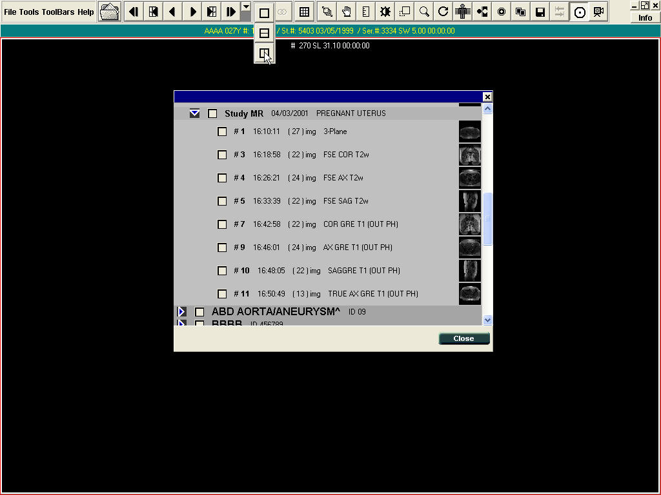Toggle the Study MR checkbox
The width and height of the screenshot is (661, 495).
pos(212,113)
